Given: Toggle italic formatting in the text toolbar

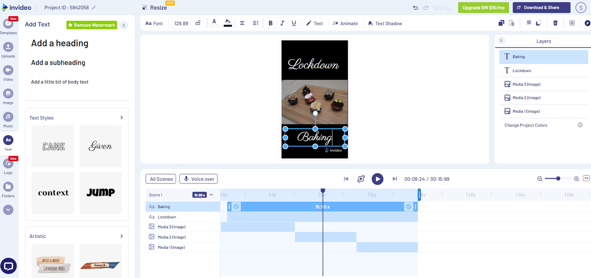Looking at the screenshot, I should click(282, 23).
